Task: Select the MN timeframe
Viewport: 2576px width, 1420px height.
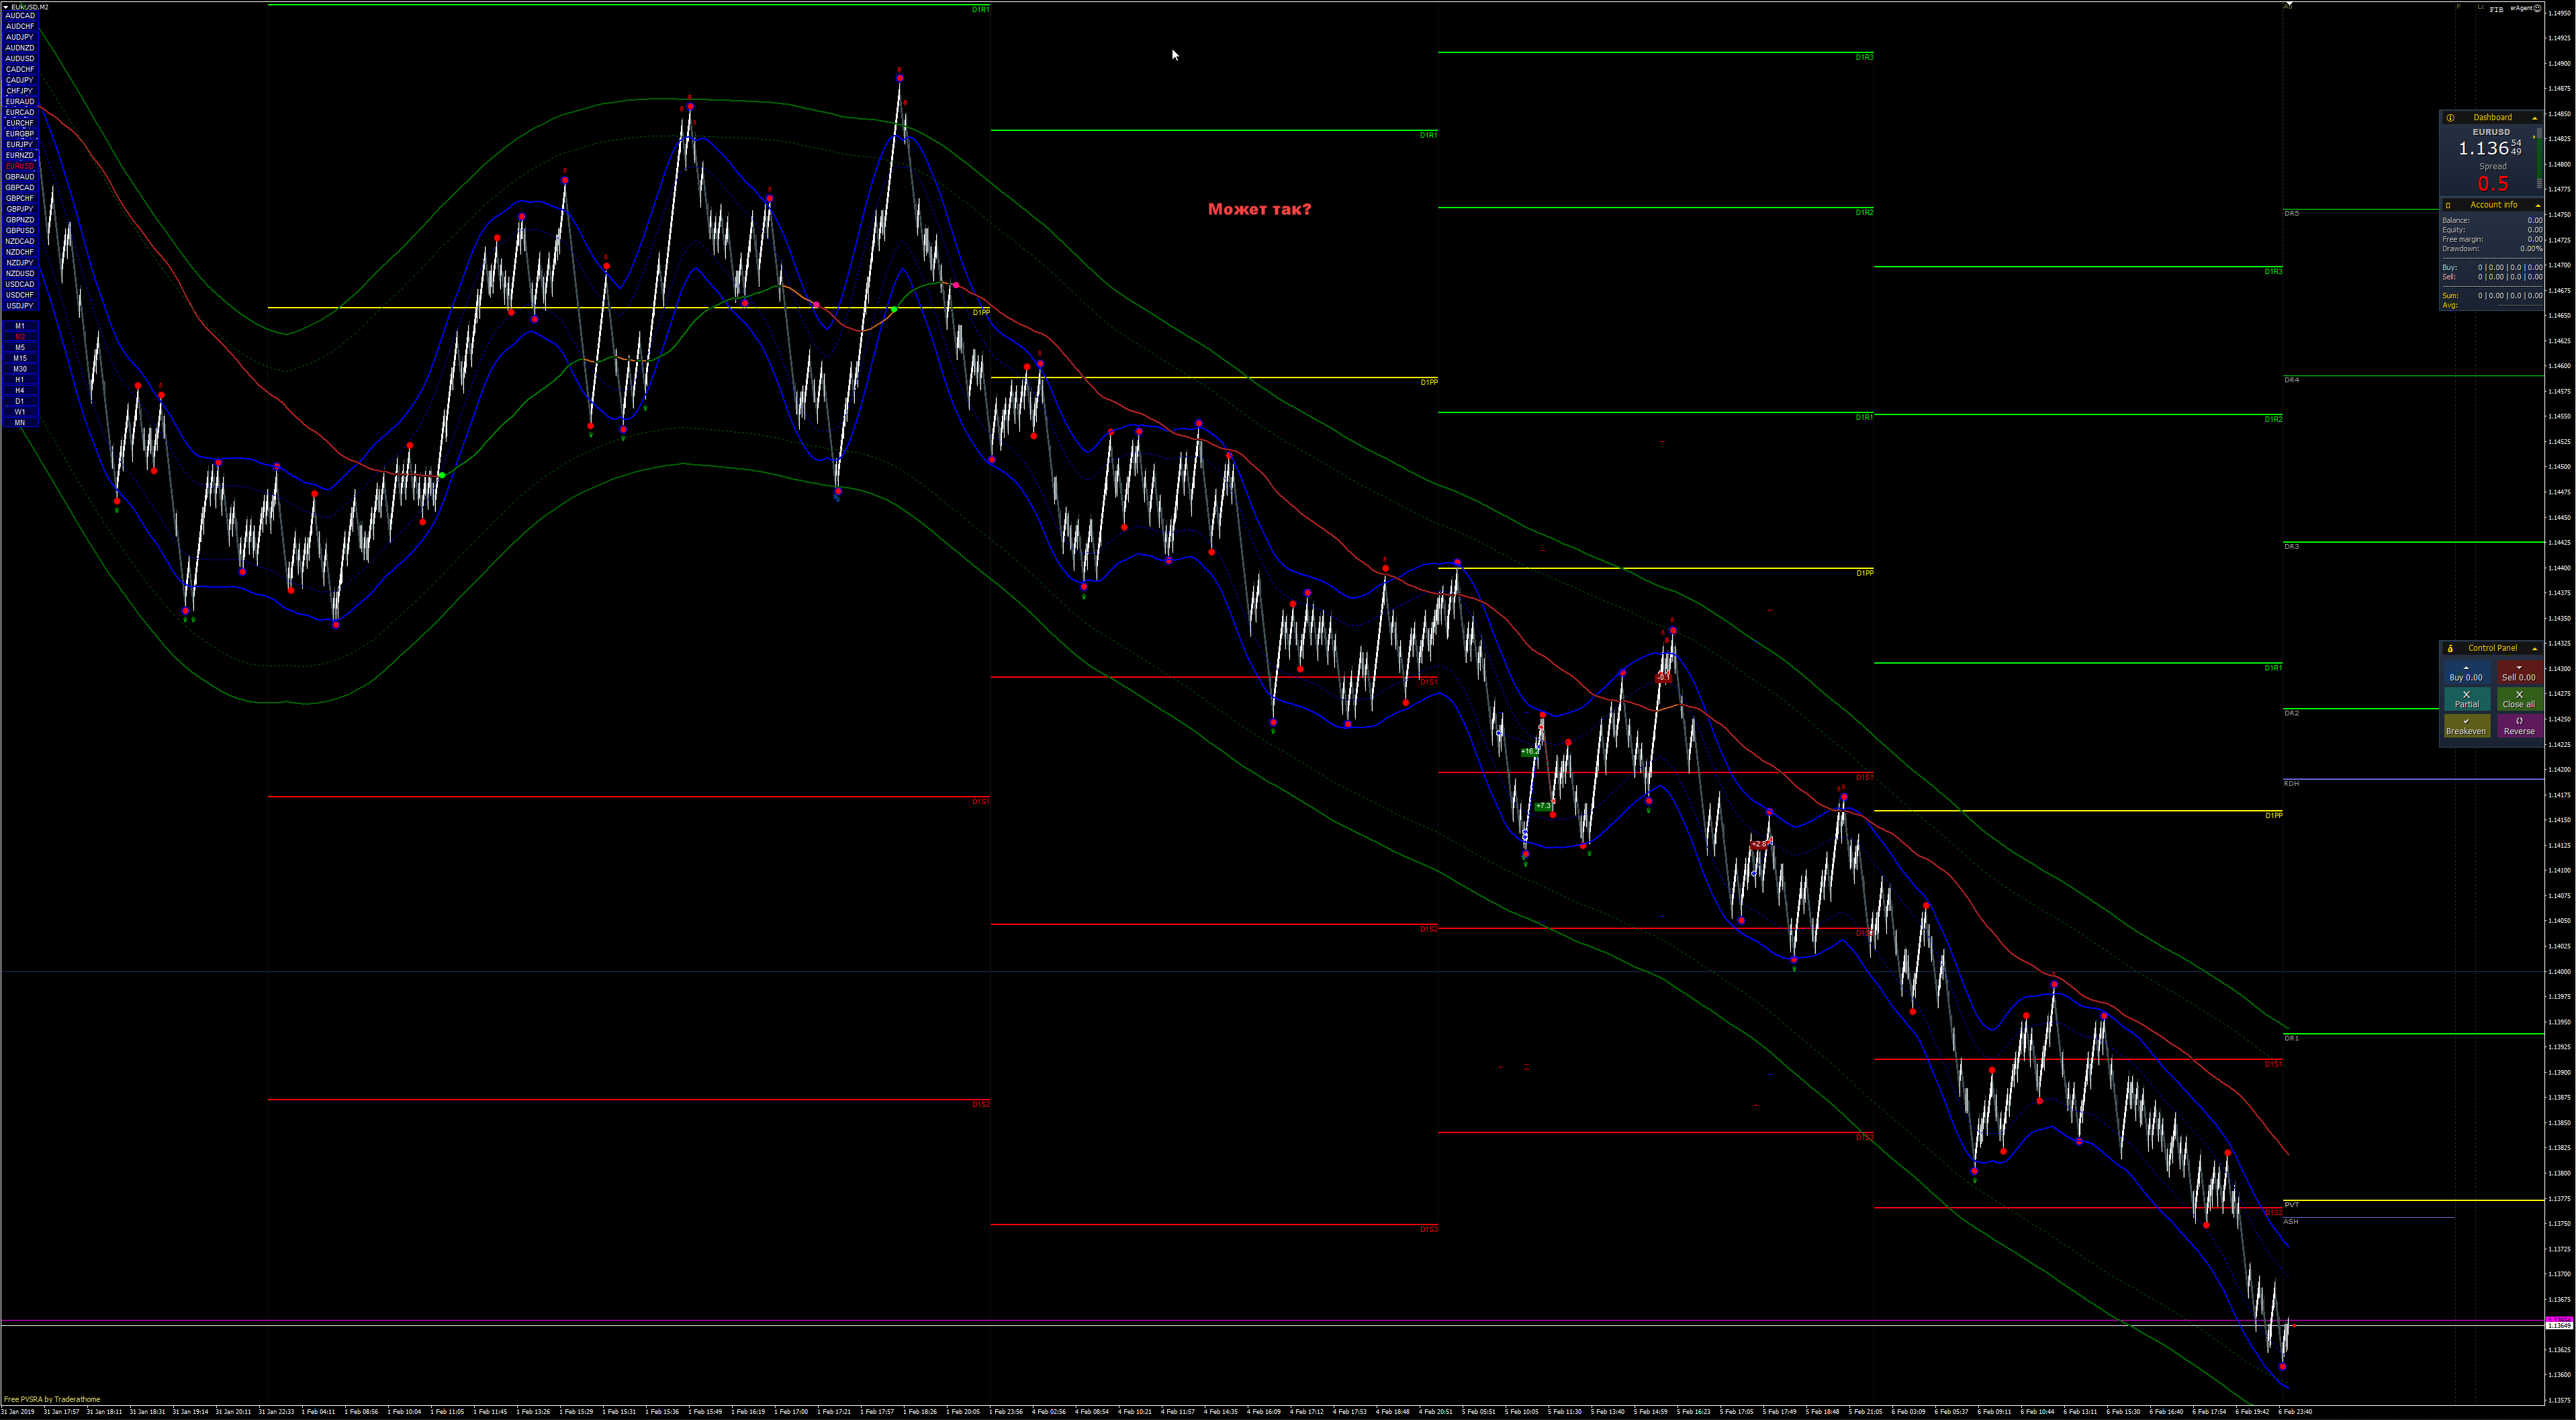Action: [x=20, y=423]
